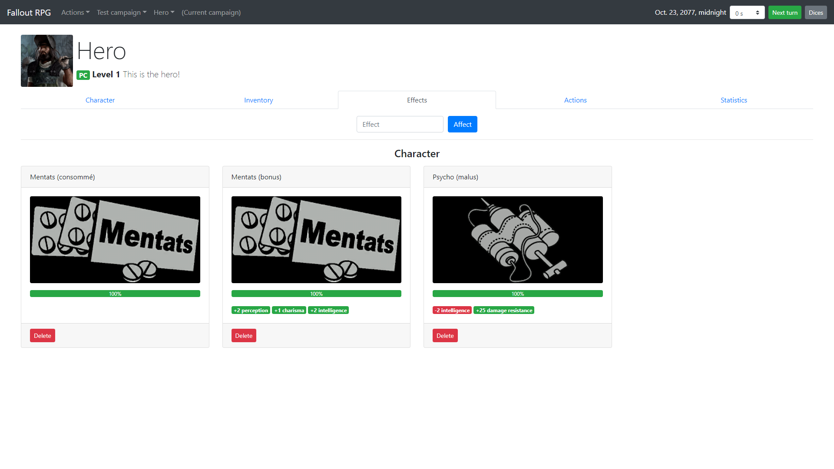This screenshot has width=834, height=469.
Task: Click the Level 1 text
Action: 106,74
